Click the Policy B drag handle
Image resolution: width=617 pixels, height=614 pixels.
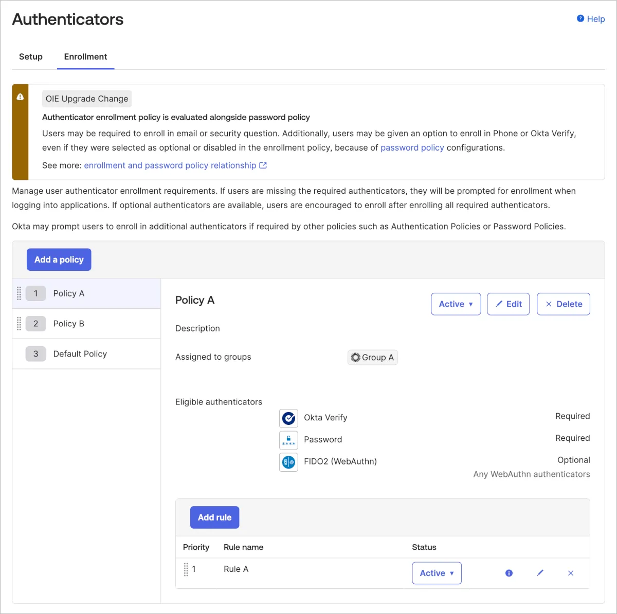(x=19, y=324)
